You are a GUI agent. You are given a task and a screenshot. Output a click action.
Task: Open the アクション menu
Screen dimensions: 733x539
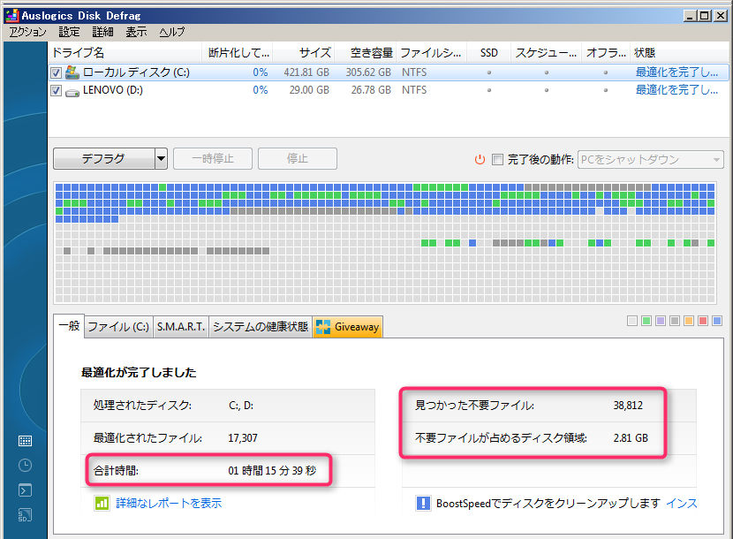point(27,32)
